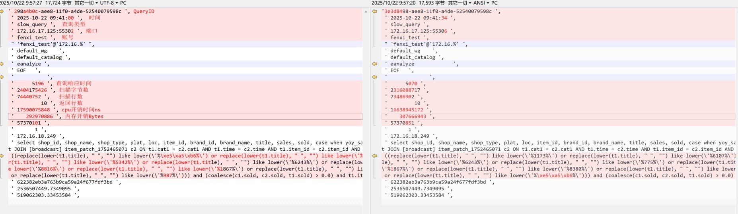This screenshot has width=738, height=214.
Task: Open right pane's 其它一切 file type dropdown
Action: click(x=459, y=3)
